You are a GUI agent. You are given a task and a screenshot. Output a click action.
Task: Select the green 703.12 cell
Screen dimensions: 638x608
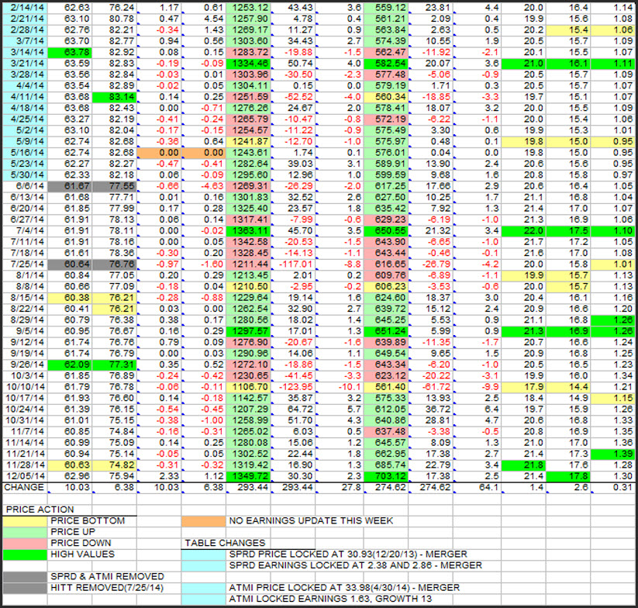[389, 475]
